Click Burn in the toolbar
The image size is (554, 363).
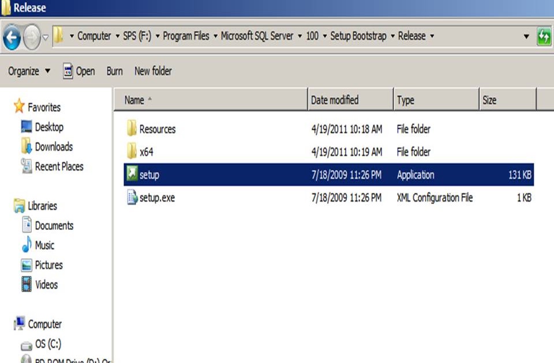(114, 71)
